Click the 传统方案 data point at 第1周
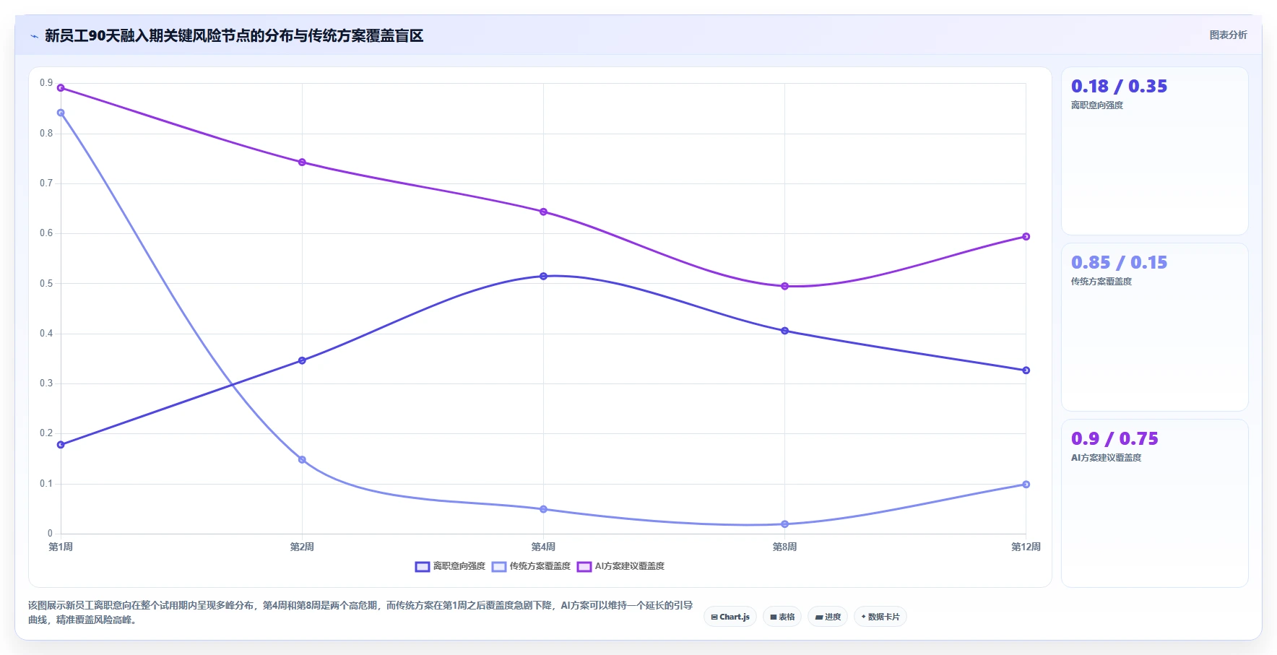The image size is (1277, 655). tap(61, 113)
